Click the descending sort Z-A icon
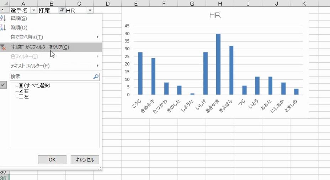This screenshot has height=180, width=330. 3,28
